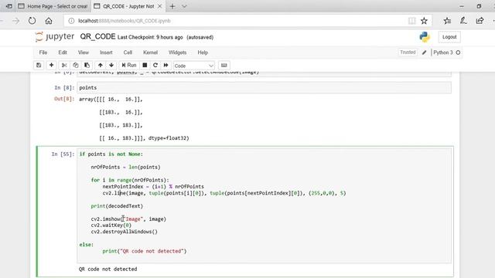Set tabs aside icon at far left
Viewport: 495px width, 278px height.
9,6
